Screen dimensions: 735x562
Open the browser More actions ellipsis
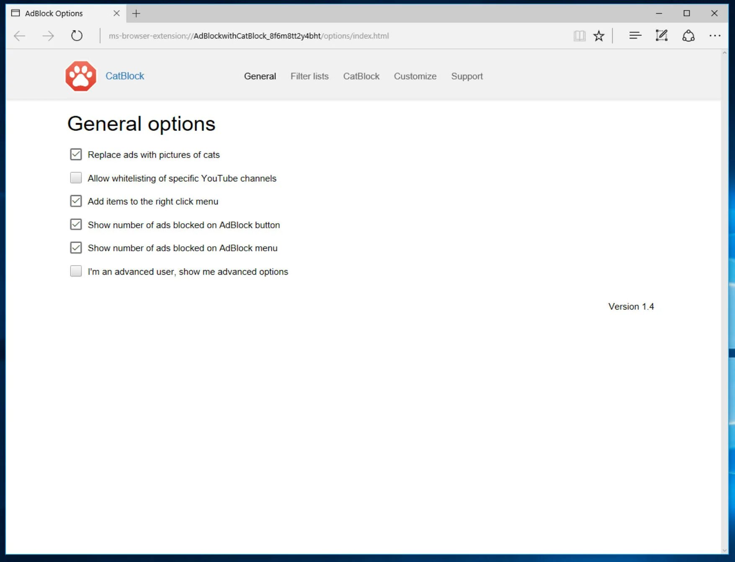(715, 36)
